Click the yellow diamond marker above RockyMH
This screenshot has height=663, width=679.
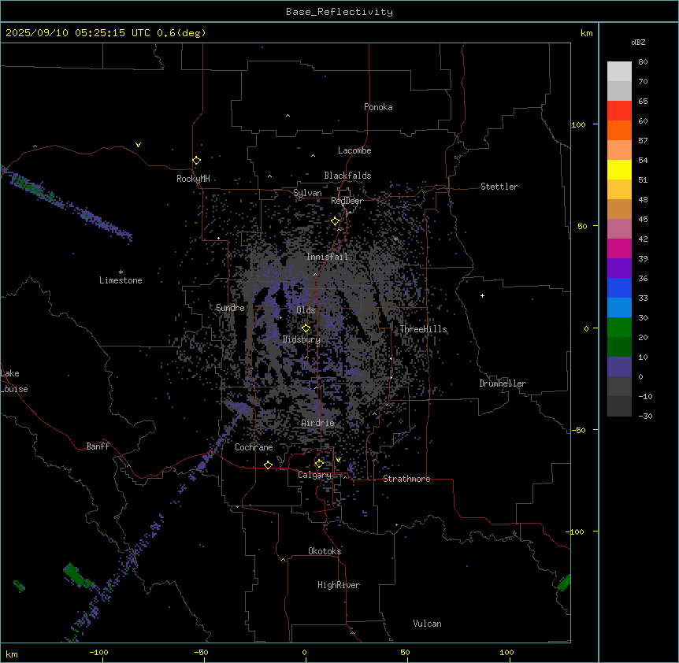197,161
